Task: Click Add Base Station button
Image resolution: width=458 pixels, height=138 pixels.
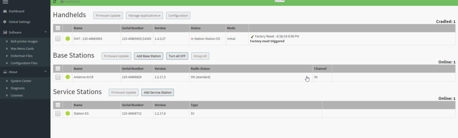Action: (x=149, y=56)
